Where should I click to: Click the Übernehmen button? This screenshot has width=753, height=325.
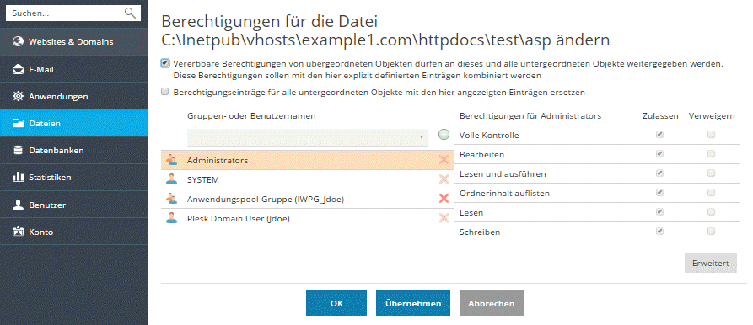[x=413, y=303]
